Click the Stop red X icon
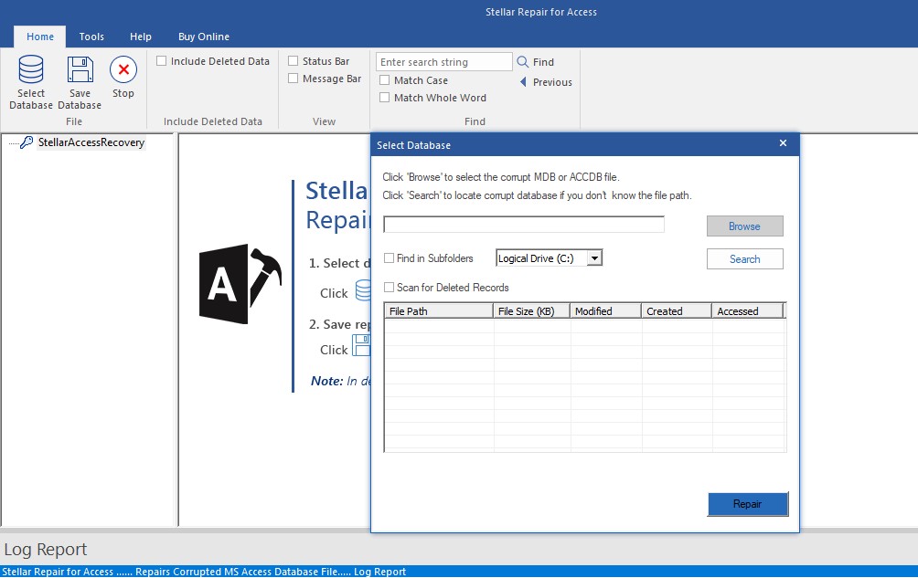 tap(123, 69)
